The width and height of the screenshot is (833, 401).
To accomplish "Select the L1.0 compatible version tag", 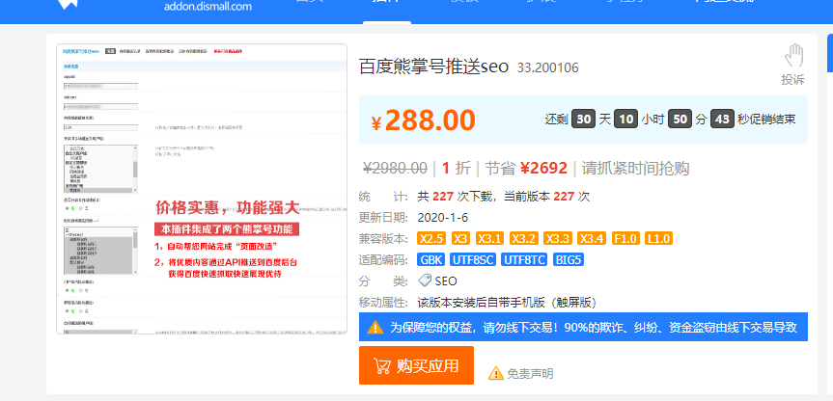I will click(x=658, y=238).
